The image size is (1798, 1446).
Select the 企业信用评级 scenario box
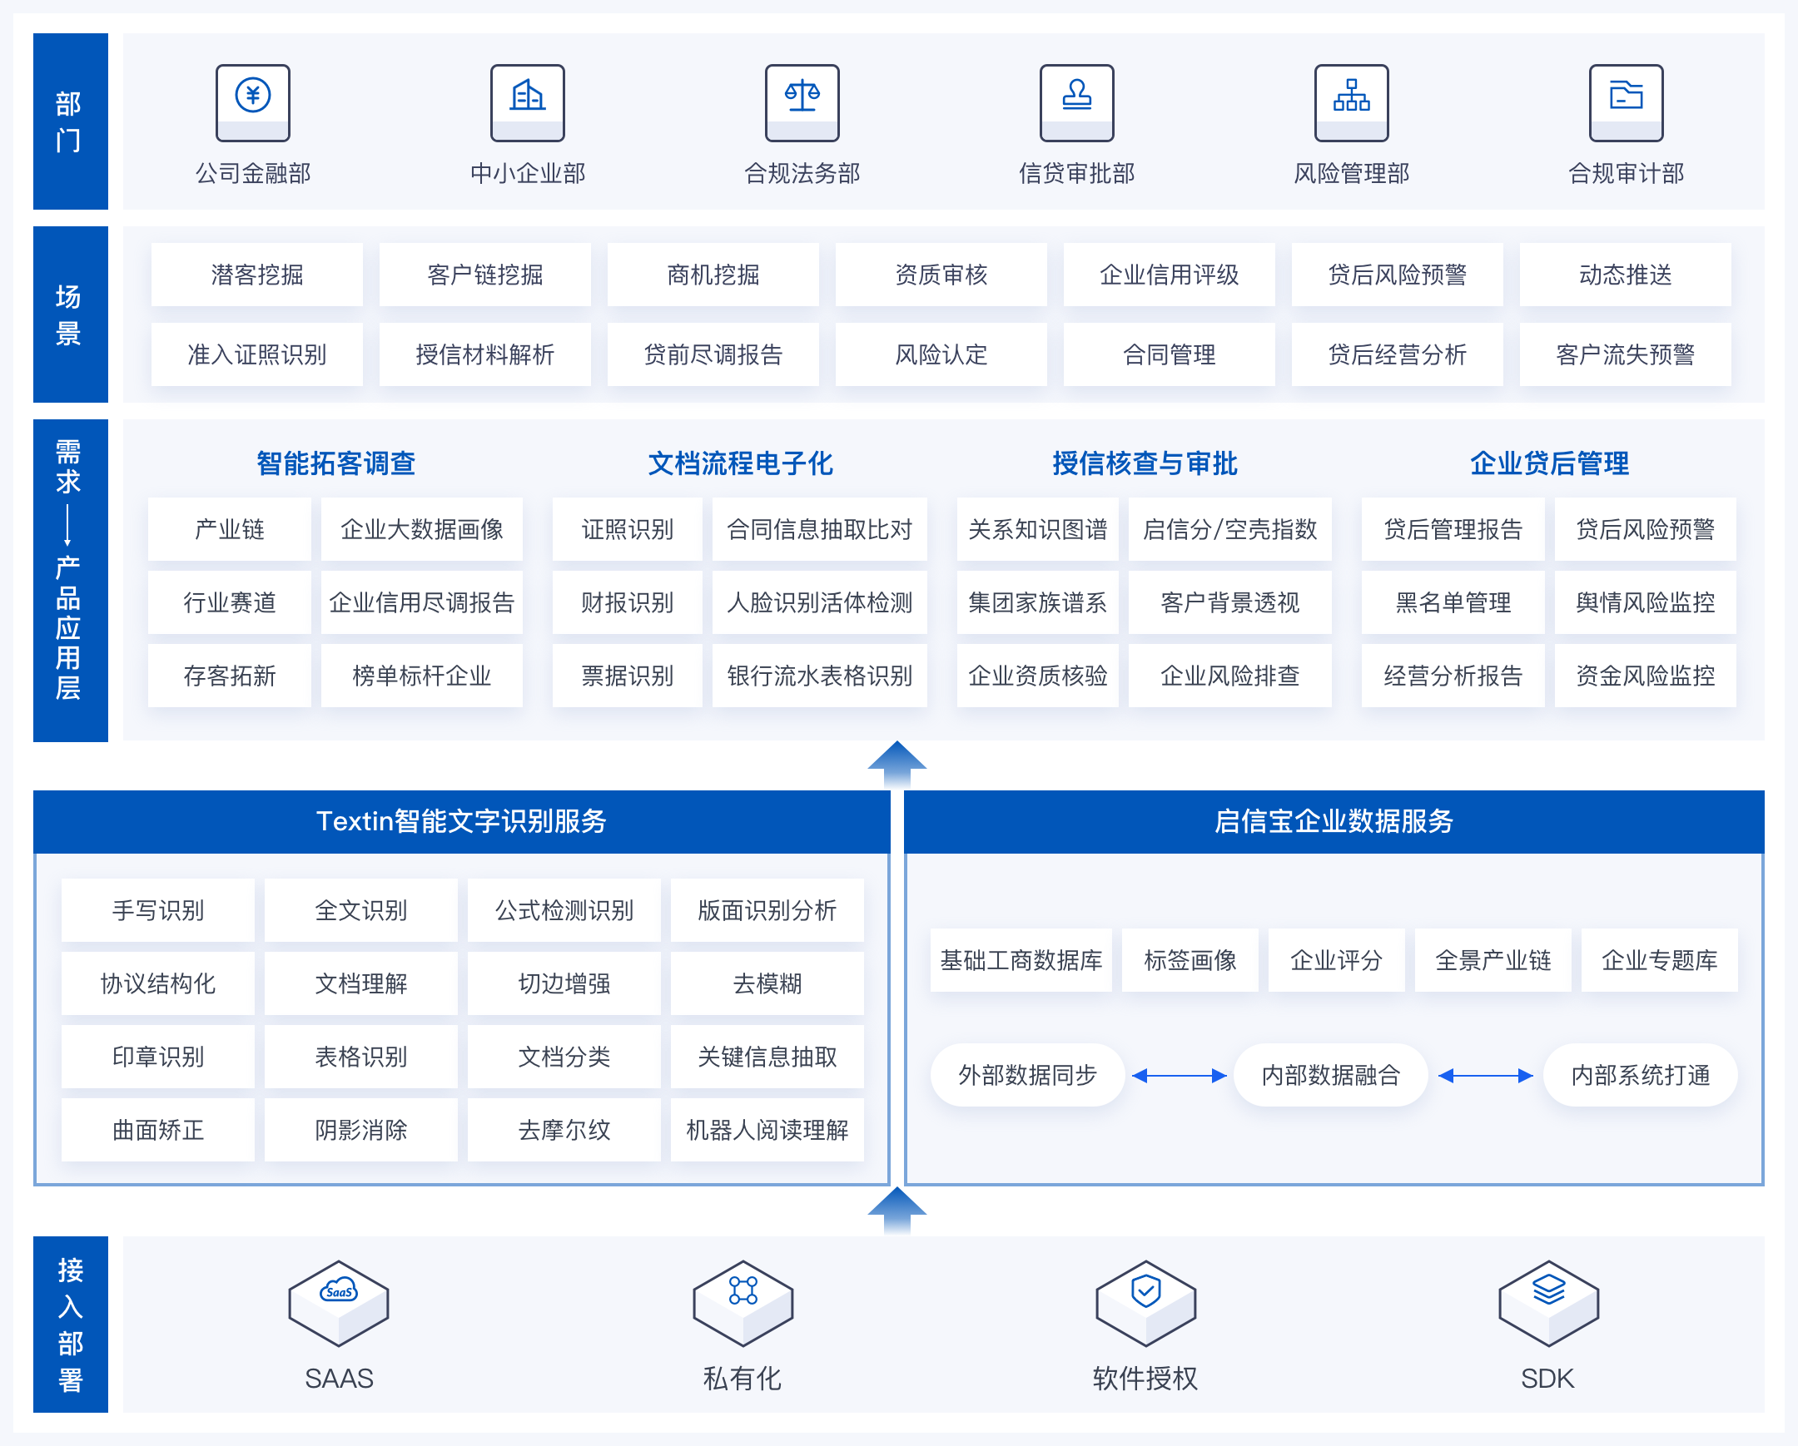(x=1170, y=275)
